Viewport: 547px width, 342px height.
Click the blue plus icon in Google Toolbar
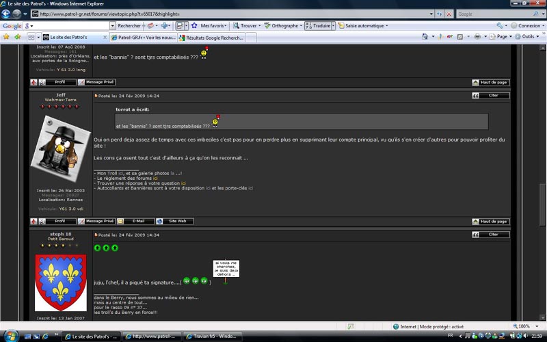164,25
